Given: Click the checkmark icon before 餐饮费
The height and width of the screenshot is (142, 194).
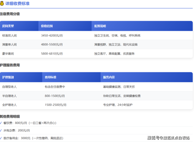Looking at the screenshot, I should [x=1, y=123].
